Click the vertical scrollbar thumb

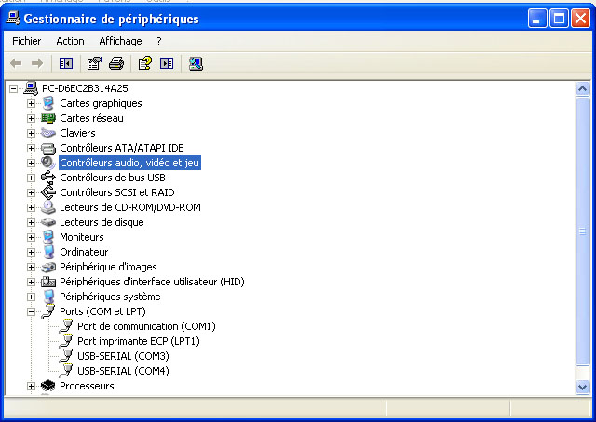click(582, 231)
